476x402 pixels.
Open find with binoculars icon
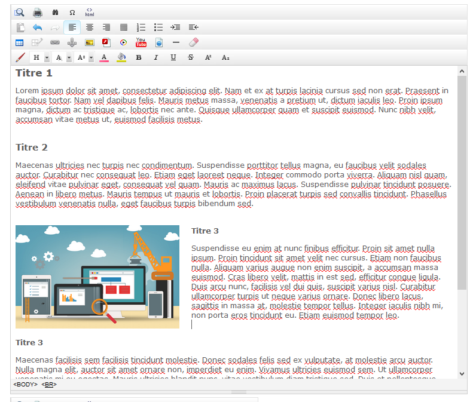point(55,13)
